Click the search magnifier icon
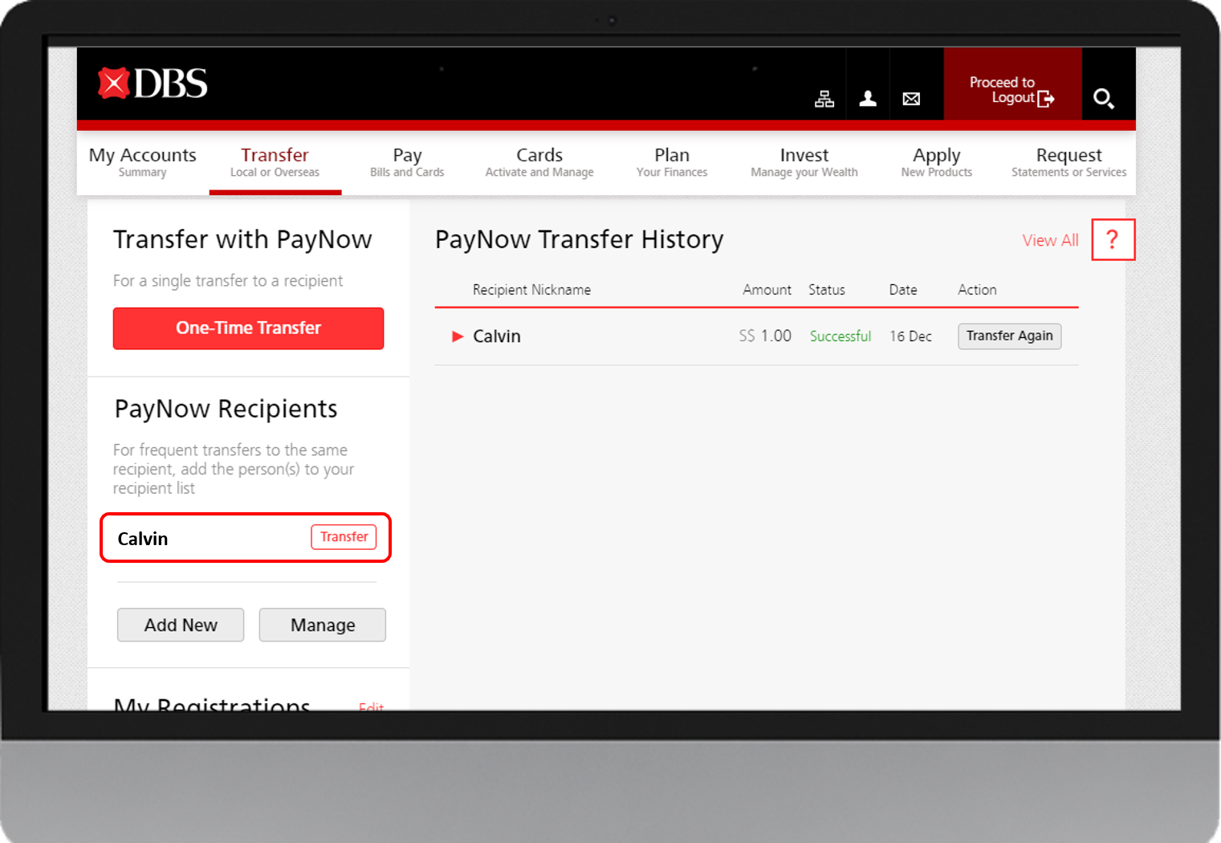The image size is (1221, 843). point(1105,98)
